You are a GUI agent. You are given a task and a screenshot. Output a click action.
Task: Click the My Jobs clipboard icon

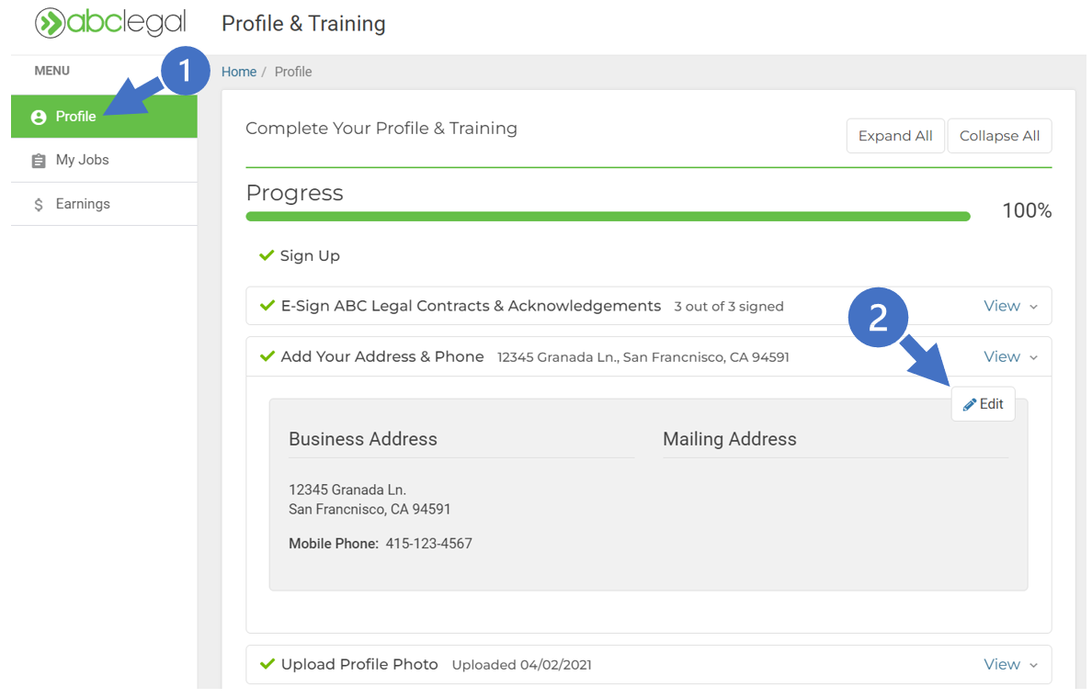click(x=39, y=161)
